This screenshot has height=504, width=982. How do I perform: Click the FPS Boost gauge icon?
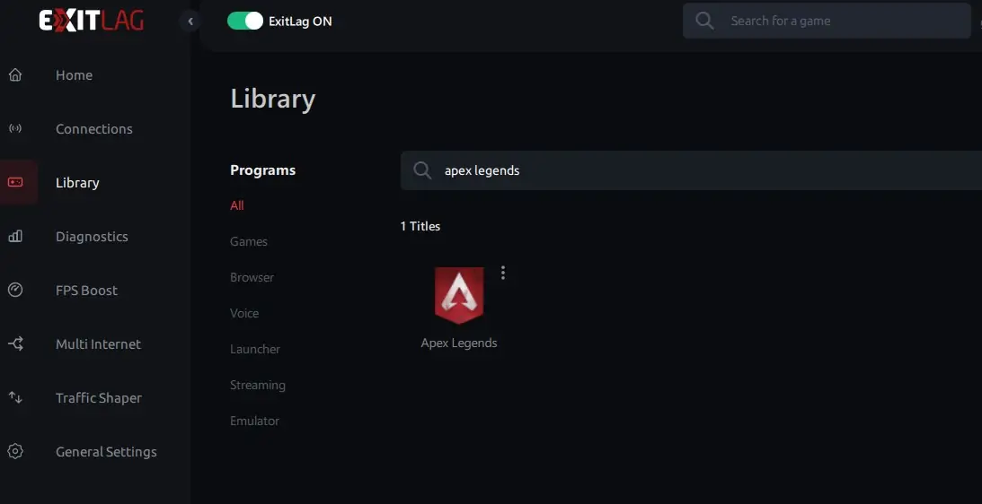(15, 291)
